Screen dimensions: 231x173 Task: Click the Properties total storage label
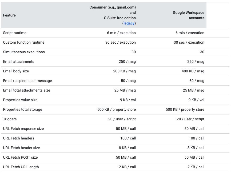coord(23,109)
